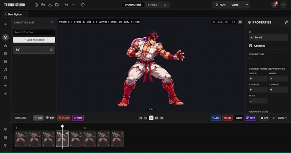Select the first frame thumbnail 0.0
This screenshot has width=291, height=153.
click(x=21, y=139)
